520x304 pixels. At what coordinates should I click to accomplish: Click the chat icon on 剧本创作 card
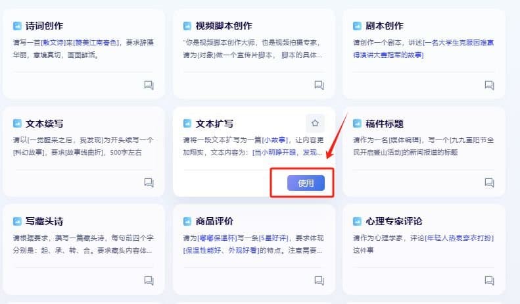tap(489, 86)
